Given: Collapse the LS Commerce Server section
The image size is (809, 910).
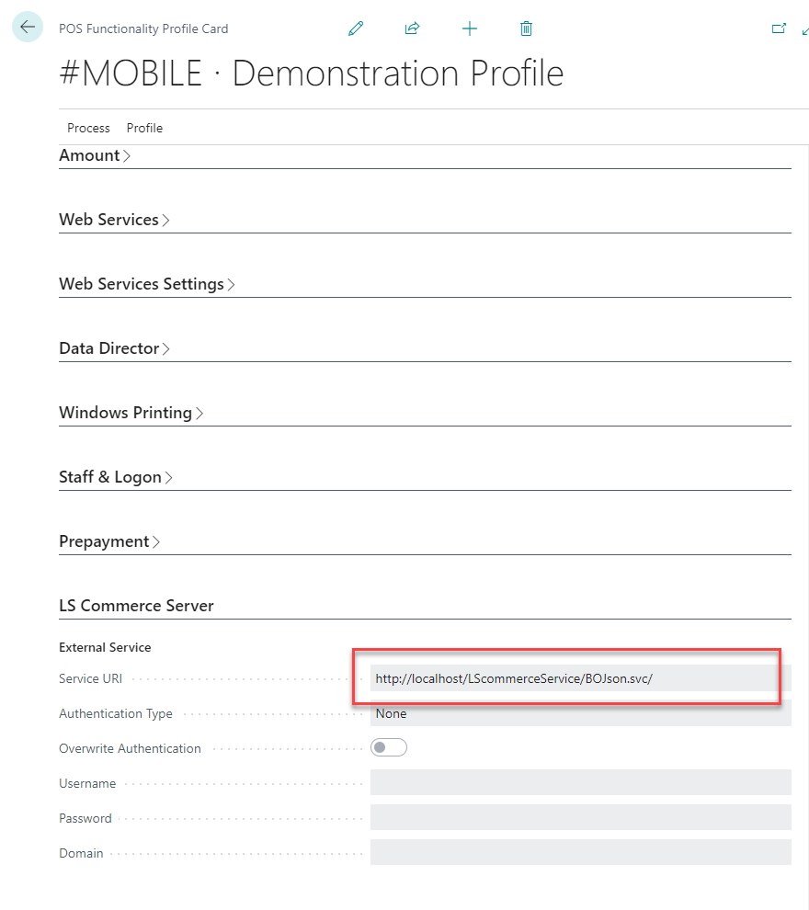Looking at the screenshot, I should pos(136,606).
